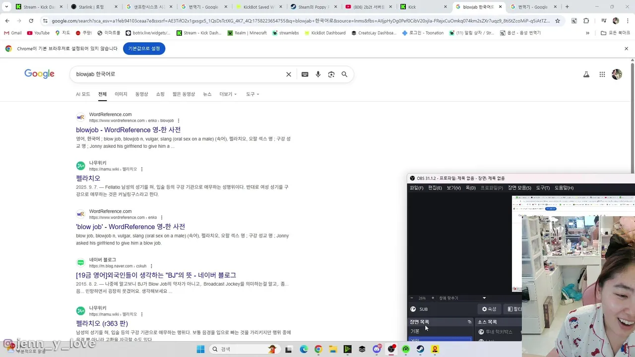Open OBS Studio taskbar icon
635x357 pixels.
click(391, 349)
